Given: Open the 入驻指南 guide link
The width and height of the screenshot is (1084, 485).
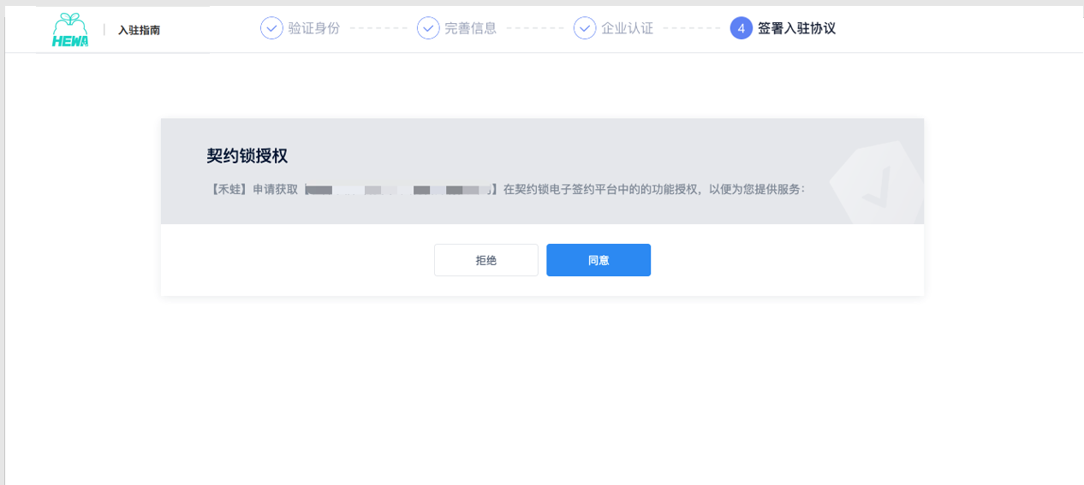Looking at the screenshot, I should point(139,30).
